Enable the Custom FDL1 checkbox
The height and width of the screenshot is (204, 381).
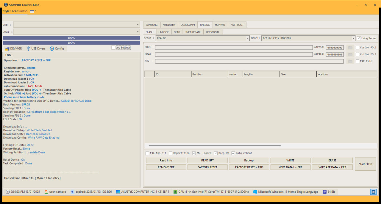click(357, 48)
